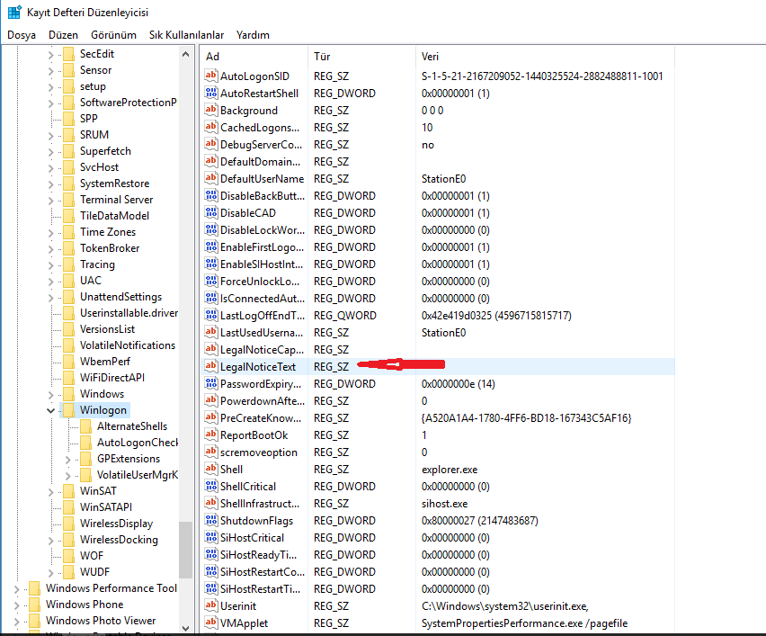Click the string icon beside ReportBootOk
The image size is (766, 636).
211,435
